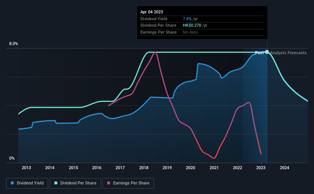Click the "Analysts Forecasts" label
This screenshot has height=194, width=314.
[x=288, y=53]
